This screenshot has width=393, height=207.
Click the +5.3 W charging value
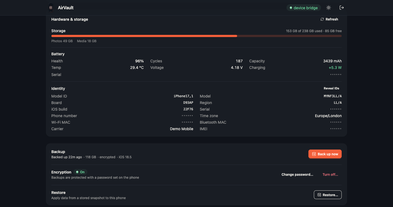335,68
